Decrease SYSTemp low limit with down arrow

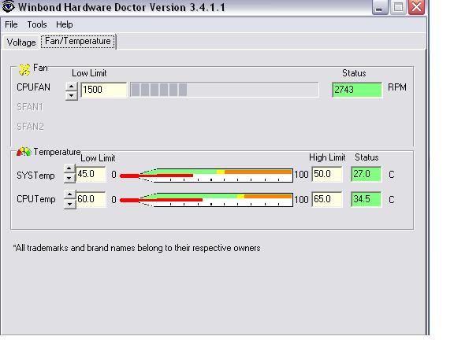69,178
